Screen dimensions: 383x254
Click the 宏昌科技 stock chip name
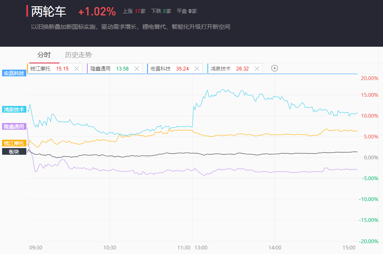(161, 69)
